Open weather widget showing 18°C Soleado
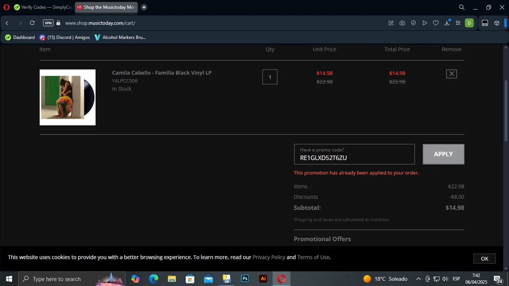Viewport: 509px width, 286px height. pyautogui.click(x=385, y=279)
